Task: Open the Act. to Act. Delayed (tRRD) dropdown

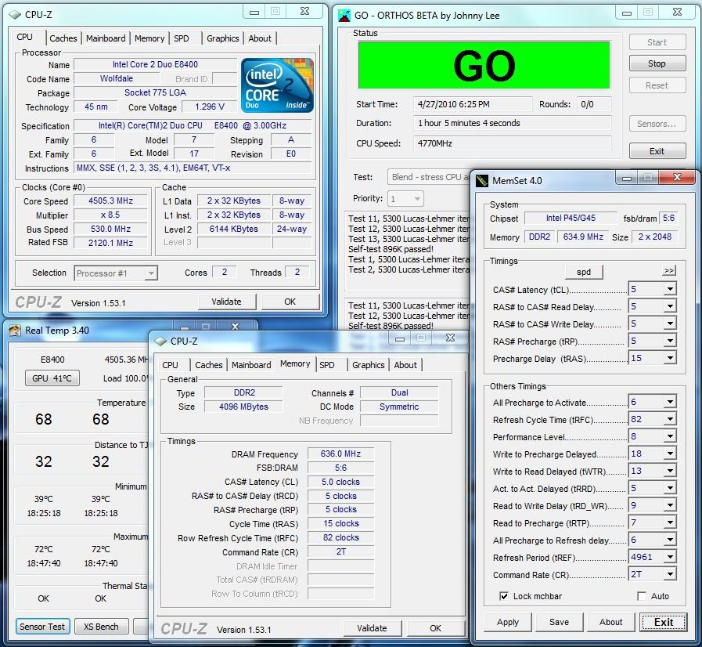Action: tap(670, 489)
